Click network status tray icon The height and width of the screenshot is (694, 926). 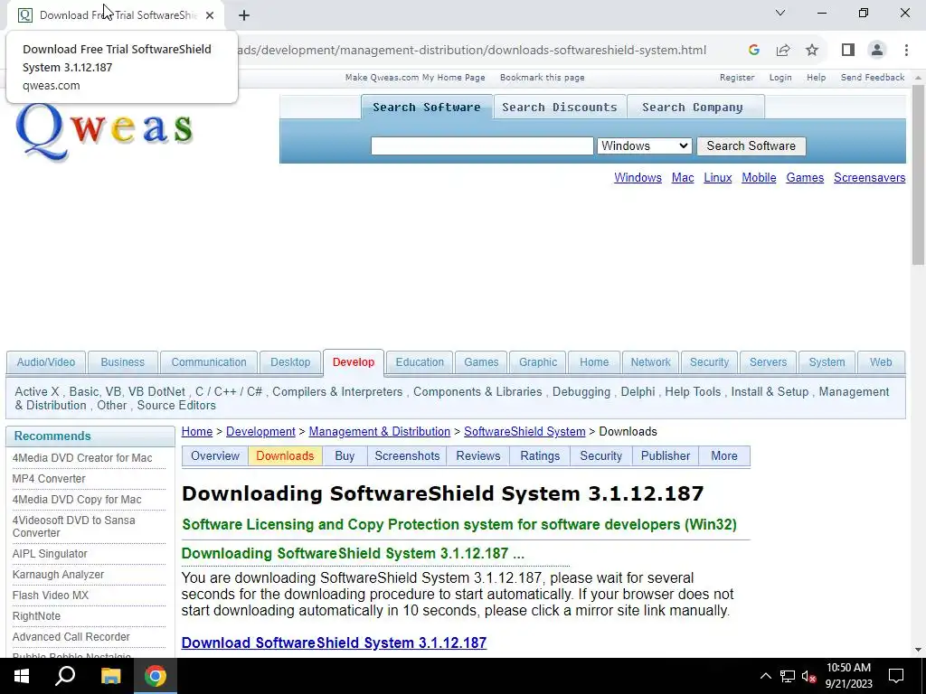click(788, 676)
